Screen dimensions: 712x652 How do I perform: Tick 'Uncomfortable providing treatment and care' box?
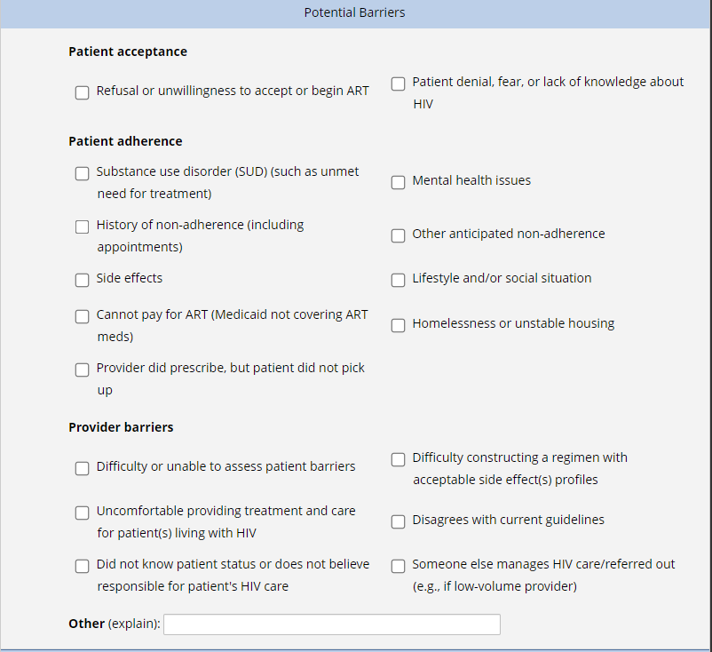82,513
